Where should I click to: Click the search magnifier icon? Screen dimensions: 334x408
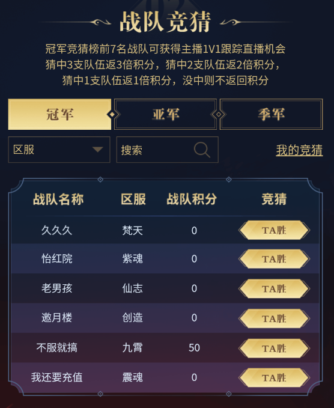coord(202,150)
